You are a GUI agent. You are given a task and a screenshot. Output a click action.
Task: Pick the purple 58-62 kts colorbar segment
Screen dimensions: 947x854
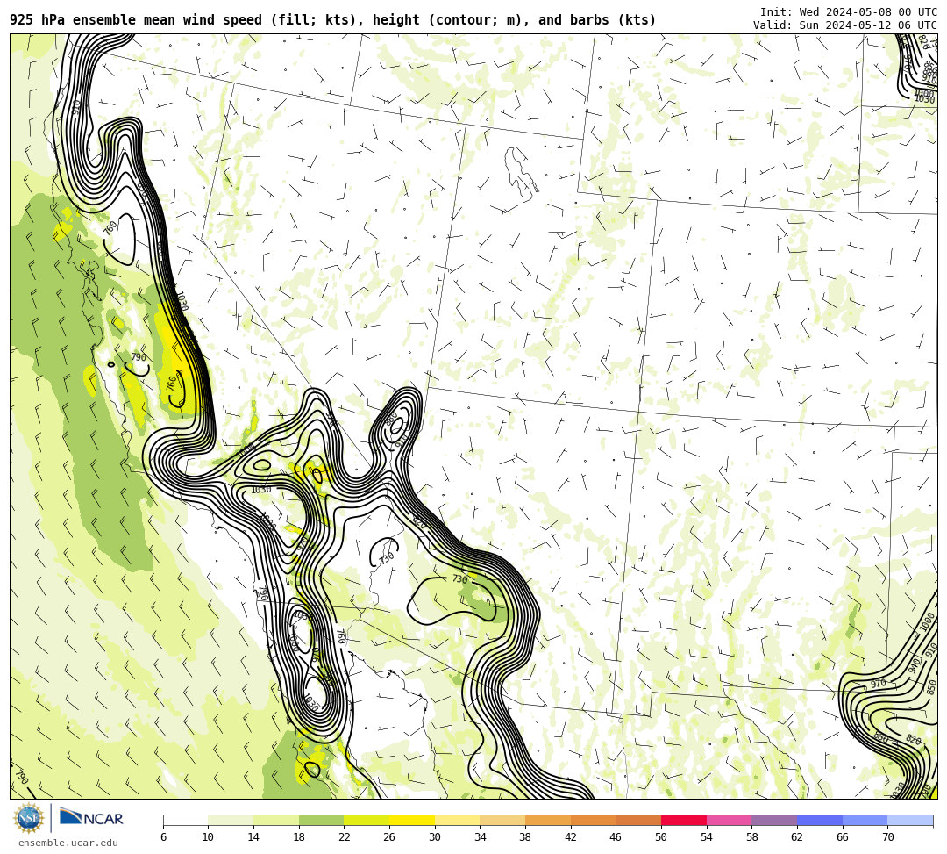pos(774,820)
